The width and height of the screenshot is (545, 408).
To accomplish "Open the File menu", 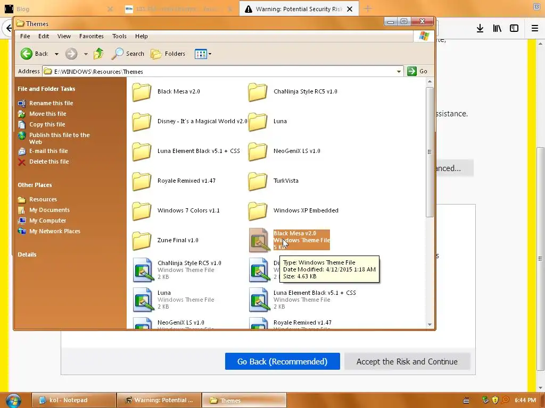I will (25, 36).
